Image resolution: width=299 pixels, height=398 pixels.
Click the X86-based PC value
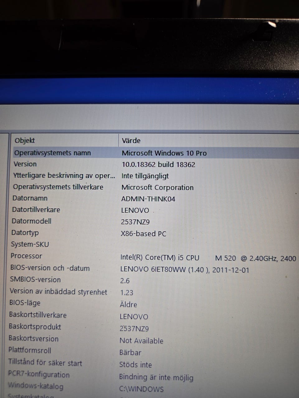[x=143, y=234]
